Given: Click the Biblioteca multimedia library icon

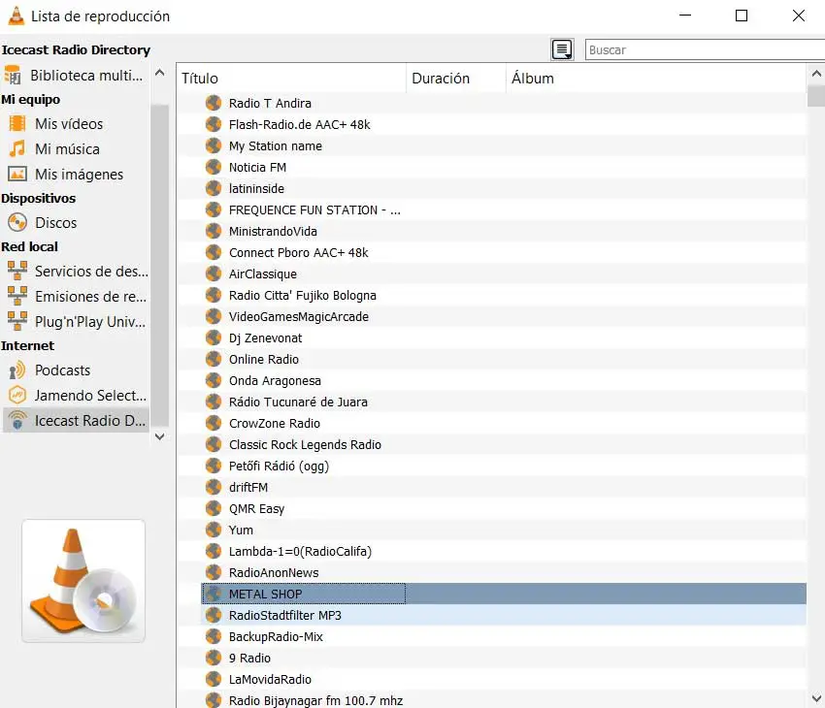Looking at the screenshot, I should (12, 75).
